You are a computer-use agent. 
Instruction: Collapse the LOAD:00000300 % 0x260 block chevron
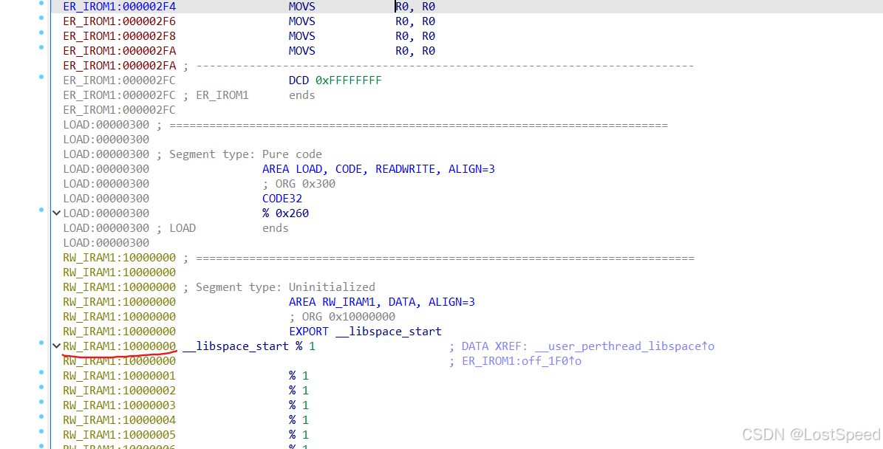(x=56, y=213)
